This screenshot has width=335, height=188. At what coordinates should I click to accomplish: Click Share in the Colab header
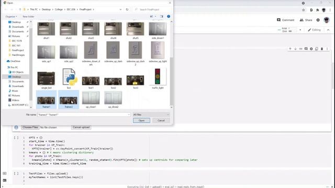(306, 20)
